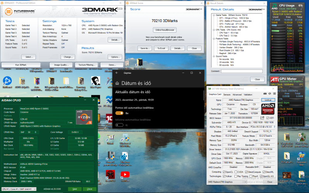Image resolution: width=309 pixels, height=193 pixels.
Task: Click Texture Filtering button in 3DMark03
Action: [87, 65]
